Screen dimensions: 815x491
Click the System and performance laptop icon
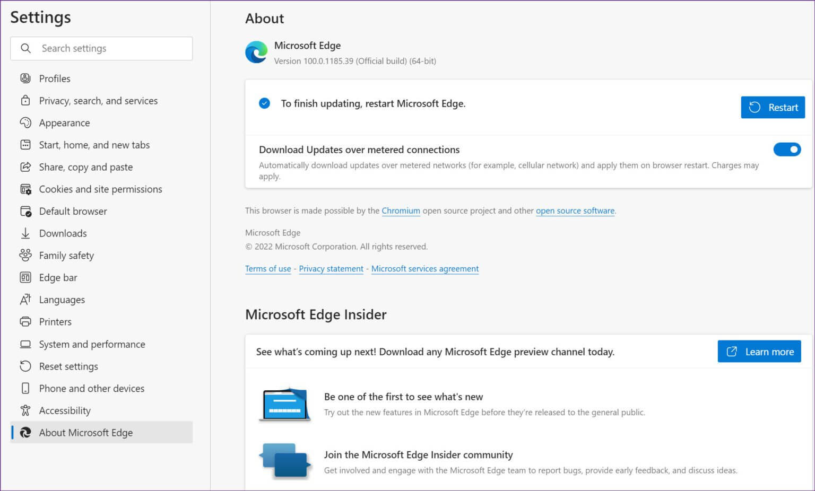(25, 344)
